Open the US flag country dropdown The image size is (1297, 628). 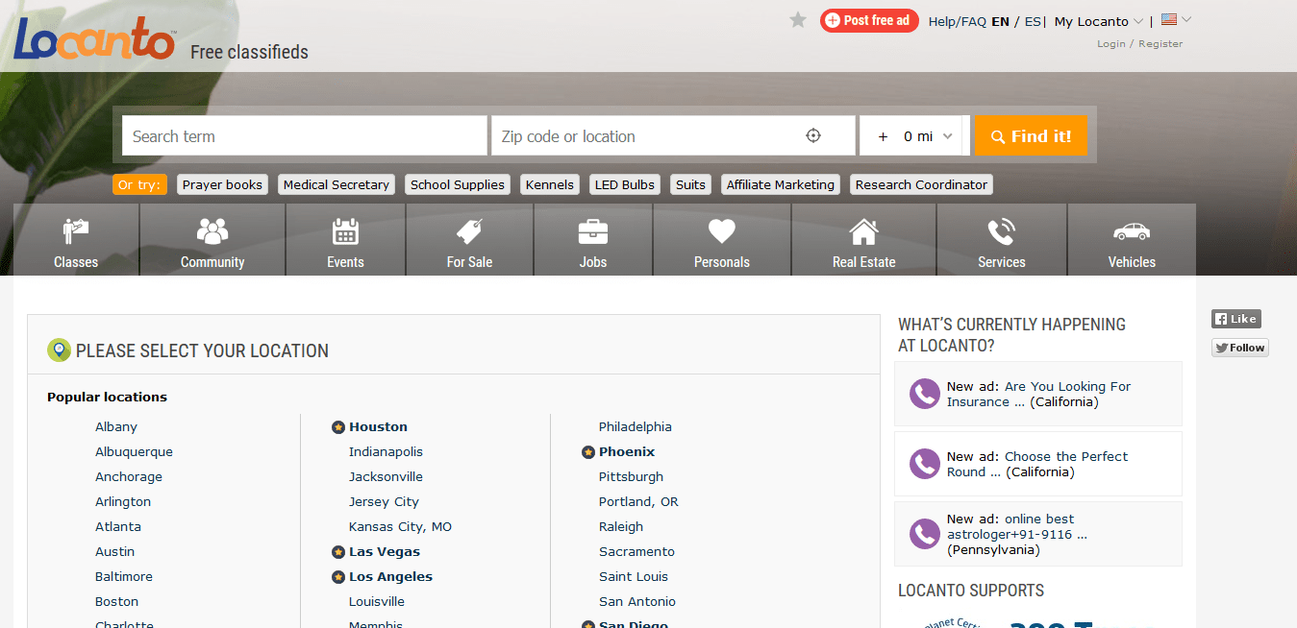click(1176, 20)
